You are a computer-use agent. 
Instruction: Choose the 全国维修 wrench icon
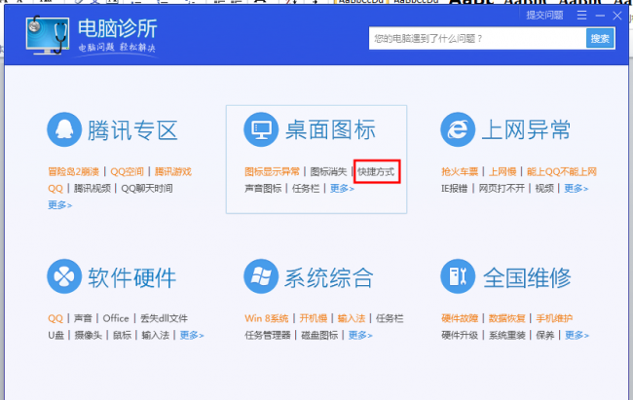click(458, 276)
